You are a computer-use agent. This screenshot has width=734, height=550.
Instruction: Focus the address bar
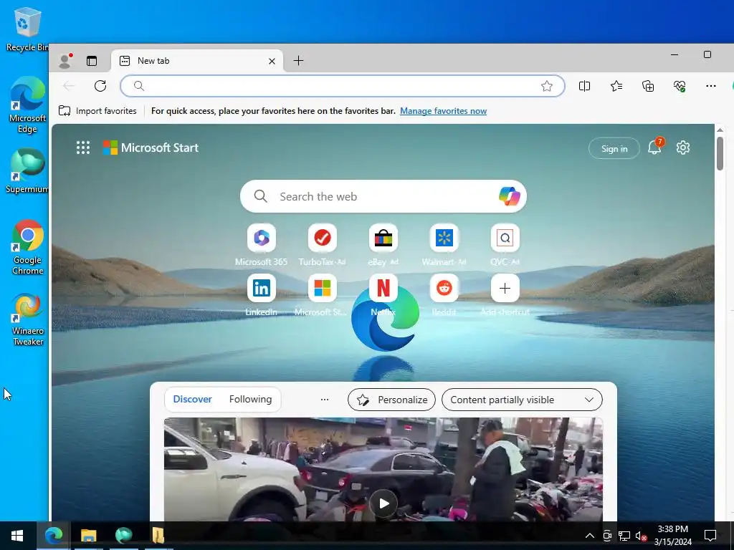tap(342, 86)
